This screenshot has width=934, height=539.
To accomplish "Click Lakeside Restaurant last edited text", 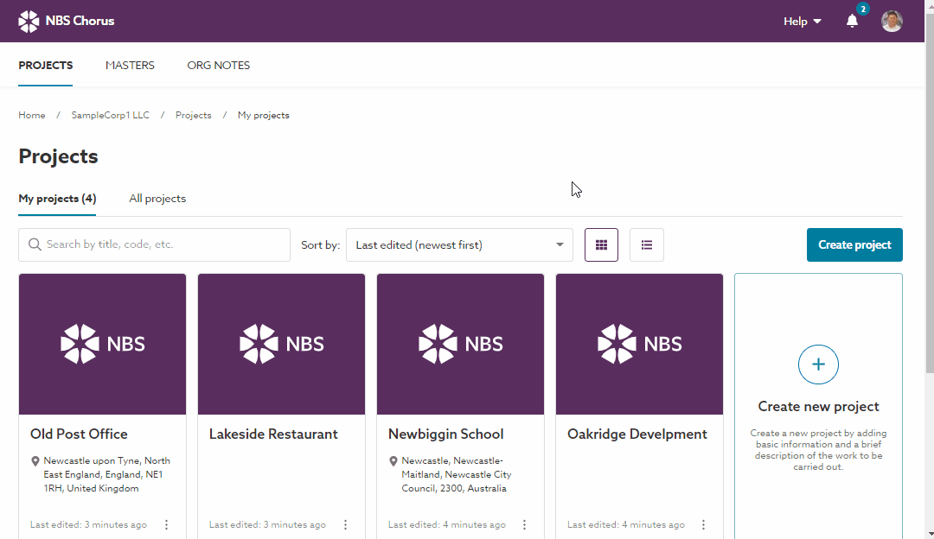I will (267, 524).
